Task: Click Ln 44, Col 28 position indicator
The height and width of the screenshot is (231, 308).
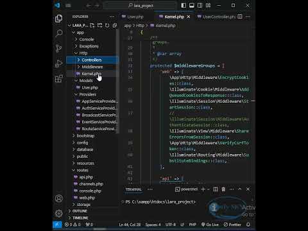Action: 130,225
